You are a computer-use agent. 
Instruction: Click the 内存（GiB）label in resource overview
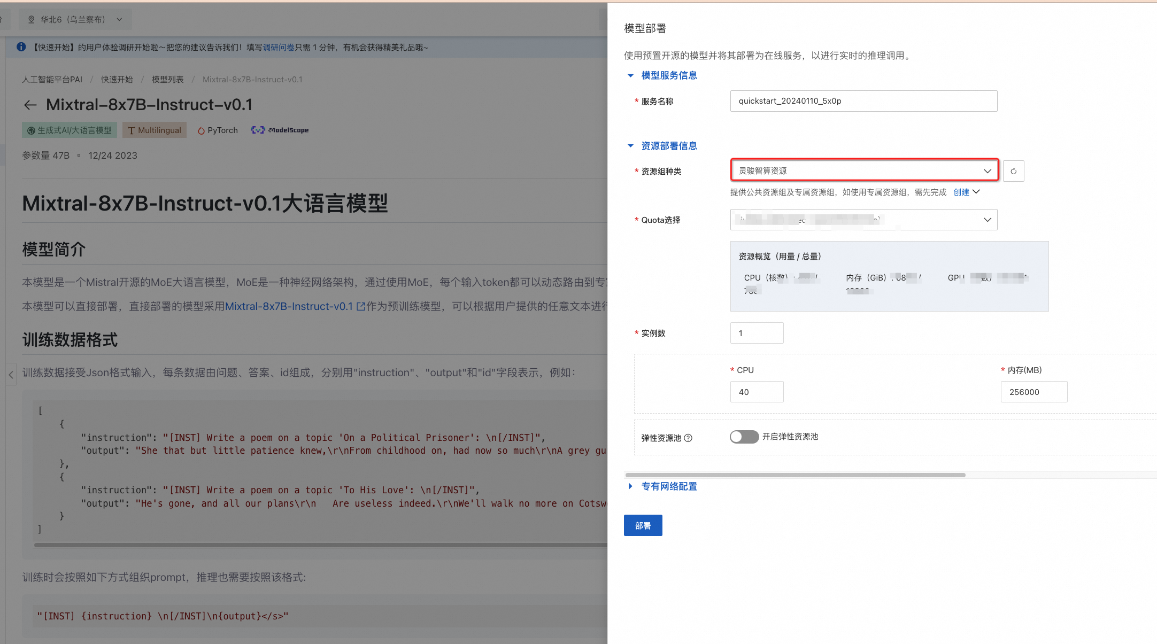tap(866, 278)
